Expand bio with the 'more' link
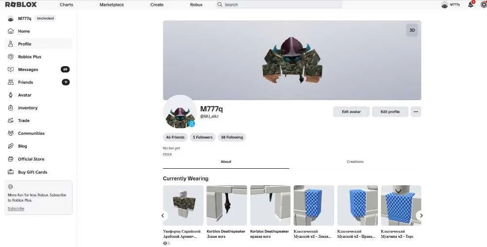The image size is (487, 247). [x=167, y=154]
